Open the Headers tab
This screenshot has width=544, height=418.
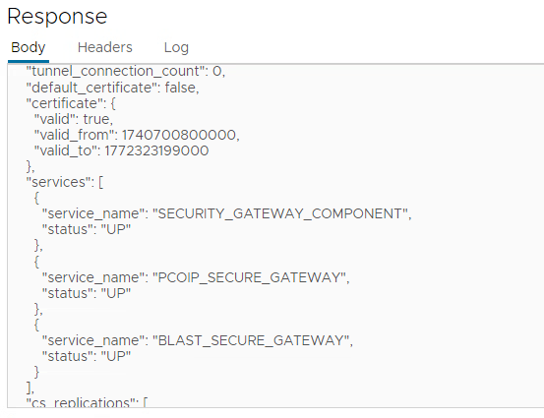[105, 47]
